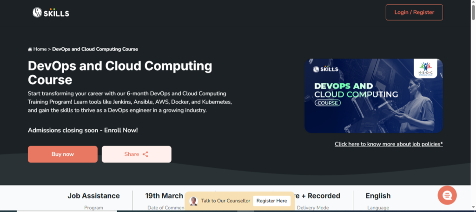Click Talk to Our Counsellor text
476x212 pixels.
[225, 201]
